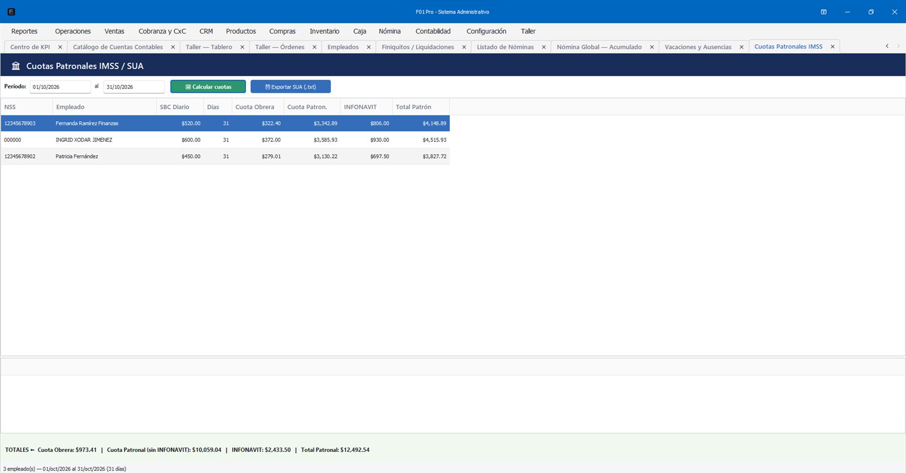Image resolution: width=906 pixels, height=474 pixels.
Task: Open the Contabilidad menu
Action: (433, 31)
